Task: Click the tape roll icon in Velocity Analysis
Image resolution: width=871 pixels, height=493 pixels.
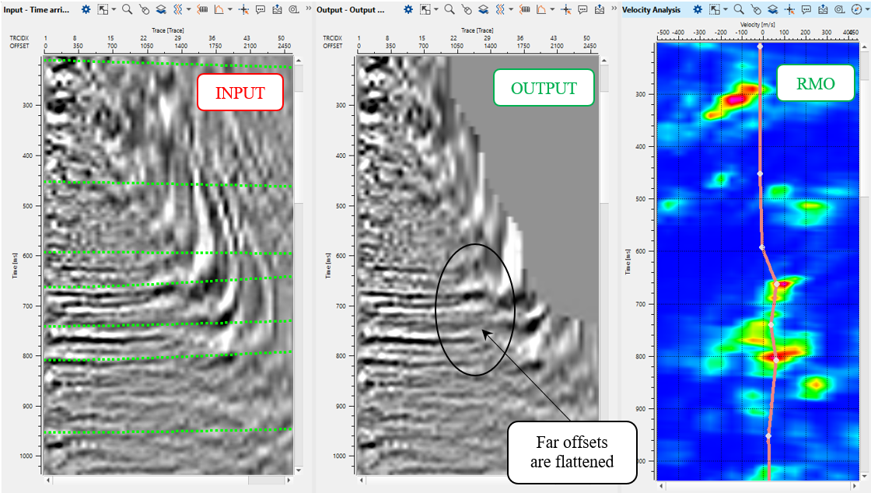Action: [x=838, y=10]
